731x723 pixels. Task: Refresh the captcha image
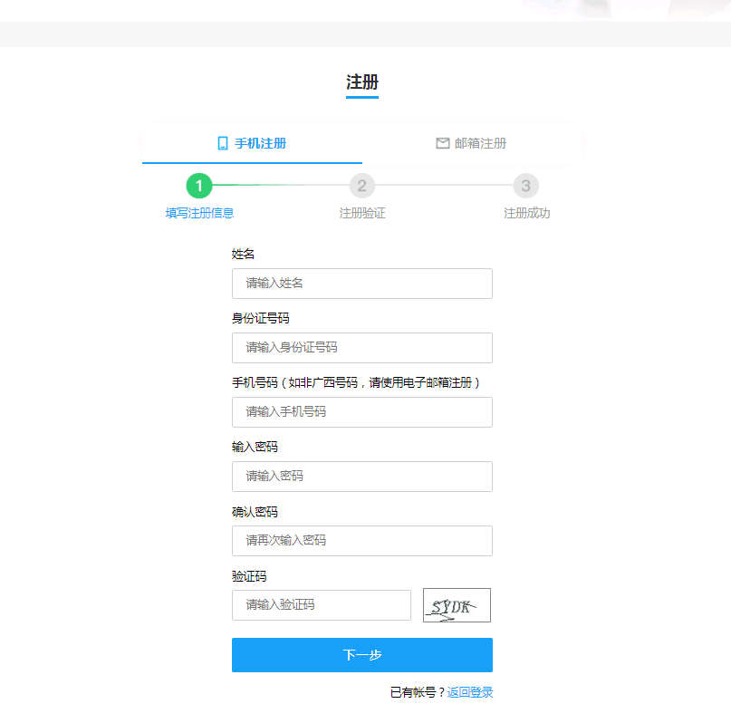(x=457, y=605)
